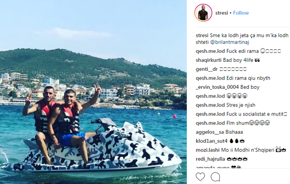Open klod1an_sut4 commenter profile

211,141
